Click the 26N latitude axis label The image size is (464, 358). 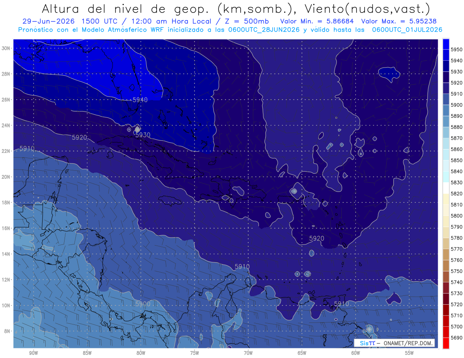(x=6, y=100)
